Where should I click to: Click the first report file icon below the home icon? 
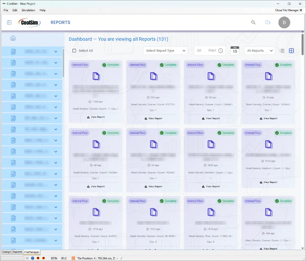[x=13, y=51]
